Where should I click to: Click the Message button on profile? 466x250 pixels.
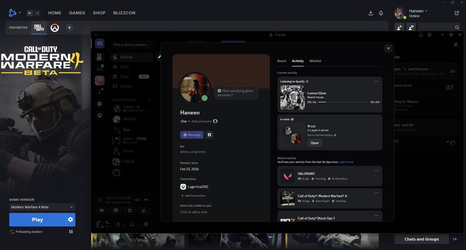[192, 135]
